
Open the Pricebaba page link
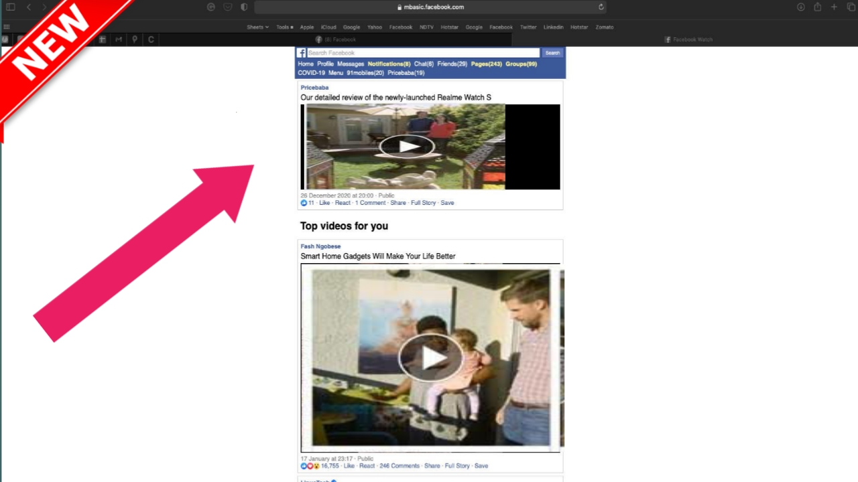(314, 87)
